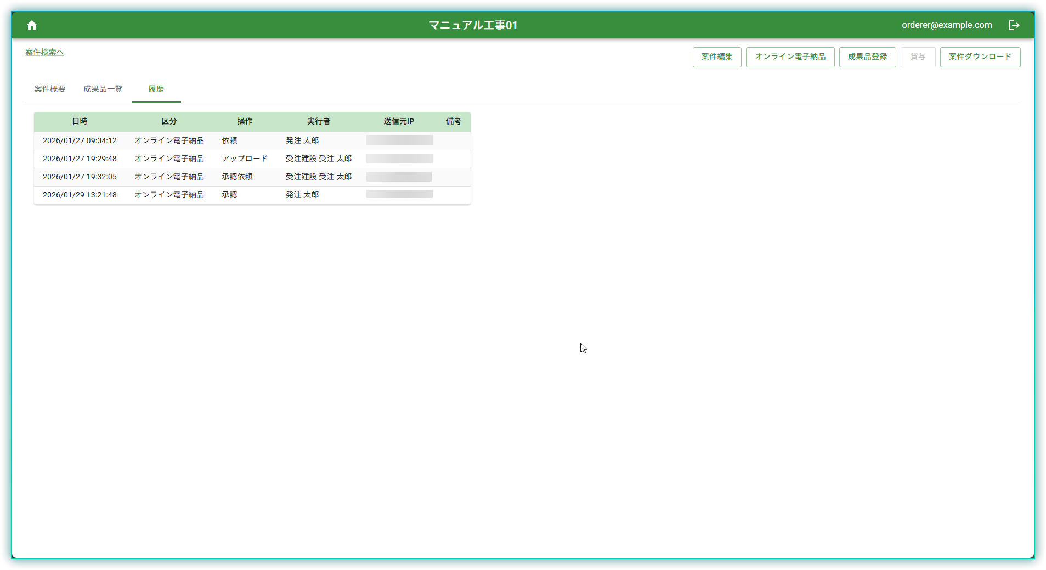
Task: Click the 実行者 column header
Action: 319,121
